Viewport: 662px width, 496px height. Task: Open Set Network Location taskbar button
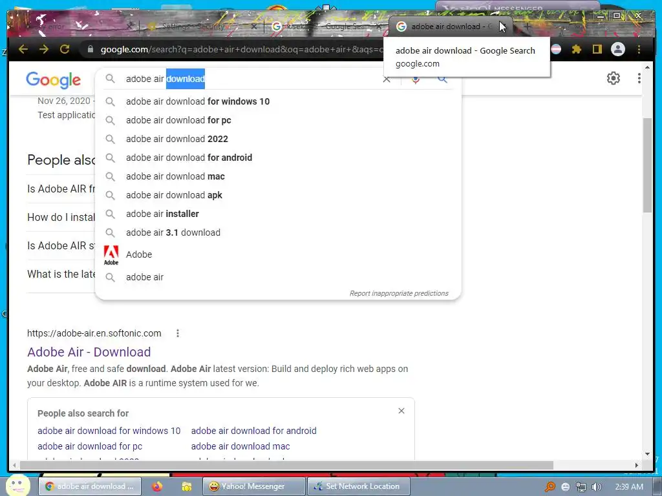click(358, 486)
